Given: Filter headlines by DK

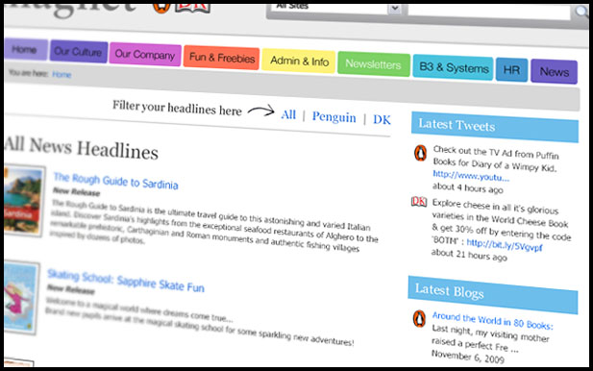Looking at the screenshot, I should tap(382, 119).
